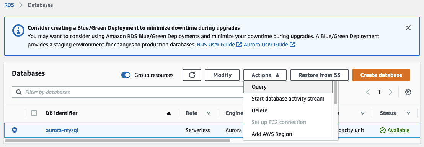Go to next page arrow

[x=390, y=92]
